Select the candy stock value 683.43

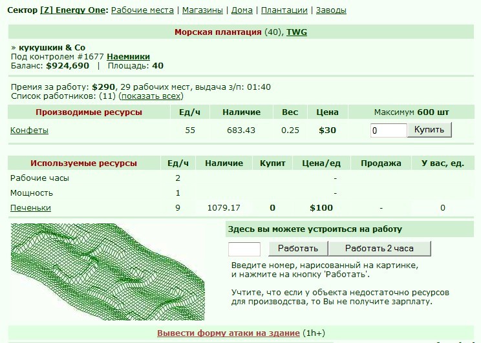241,130
